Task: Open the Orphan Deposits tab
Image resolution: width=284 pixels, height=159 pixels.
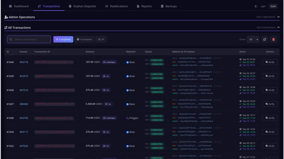Action: tap(82, 6)
